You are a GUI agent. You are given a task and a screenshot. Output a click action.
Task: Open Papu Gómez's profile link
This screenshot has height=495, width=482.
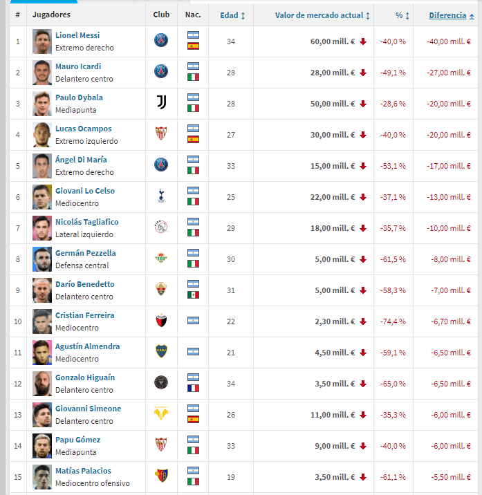coord(77,440)
